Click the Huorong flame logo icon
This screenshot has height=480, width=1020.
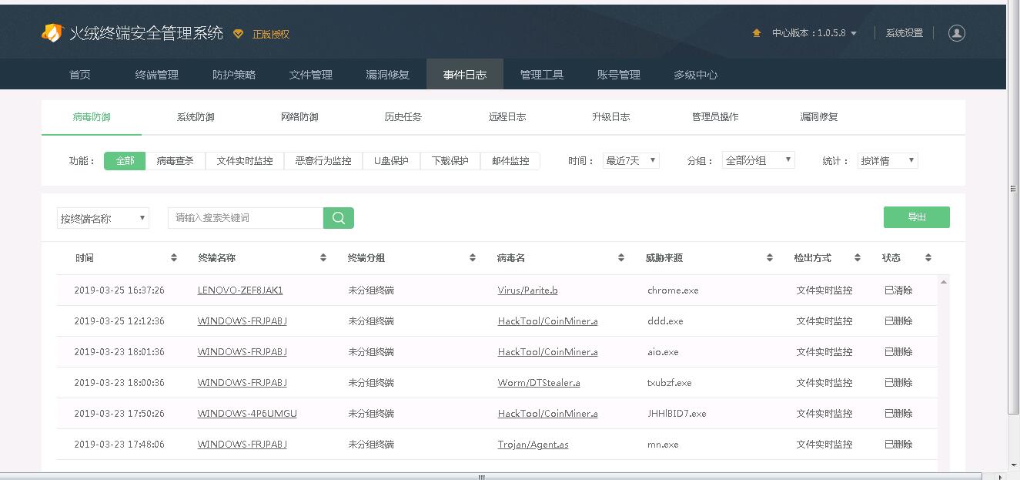click(x=52, y=33)
